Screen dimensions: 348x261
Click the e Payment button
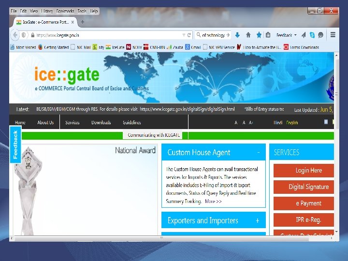[304, 203]
